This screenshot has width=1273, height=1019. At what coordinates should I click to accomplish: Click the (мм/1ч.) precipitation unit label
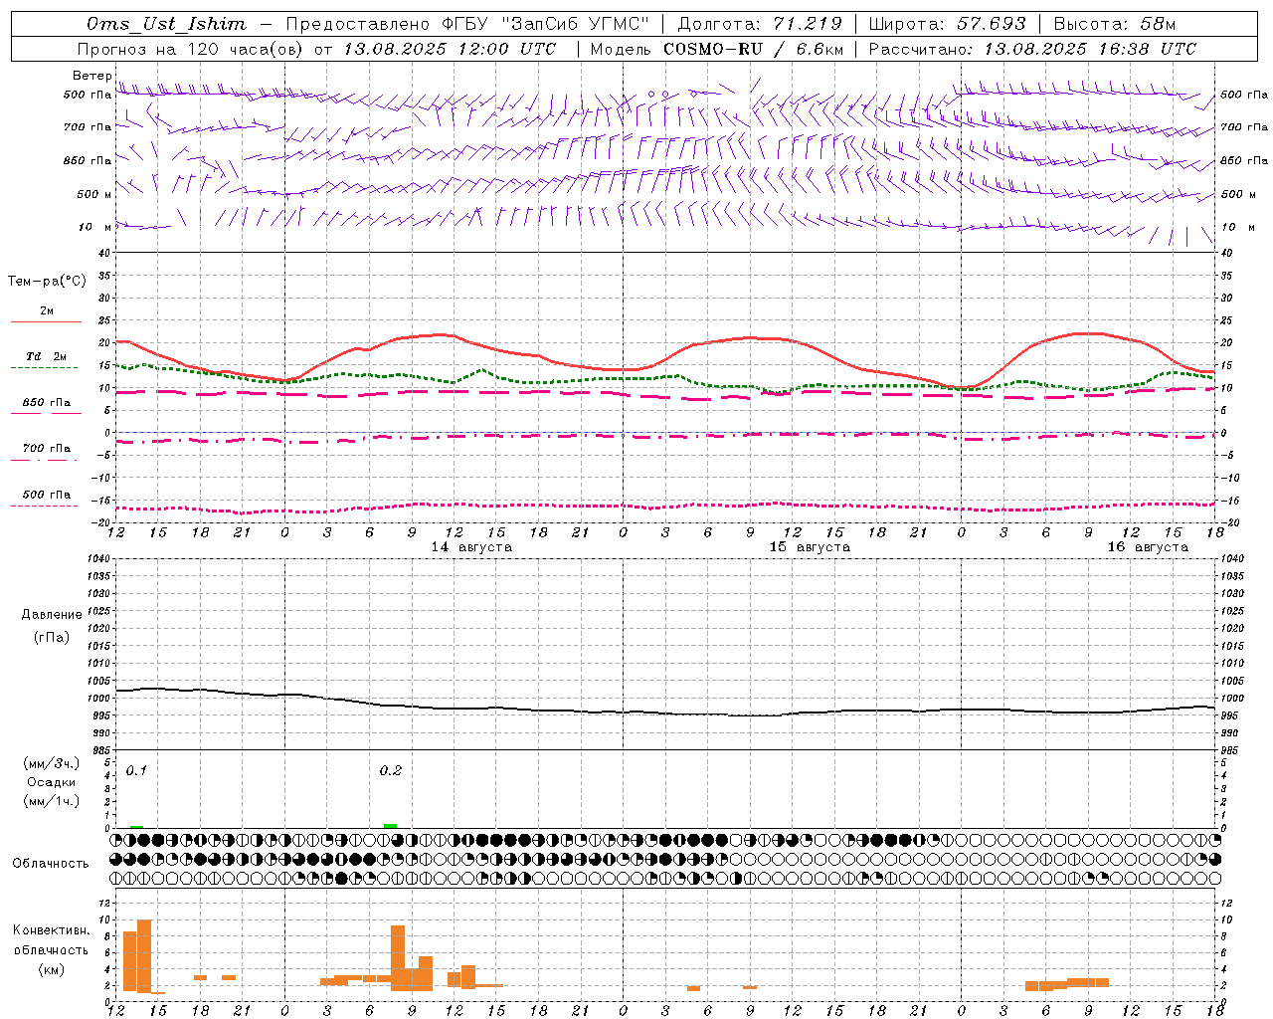point(52,801)
